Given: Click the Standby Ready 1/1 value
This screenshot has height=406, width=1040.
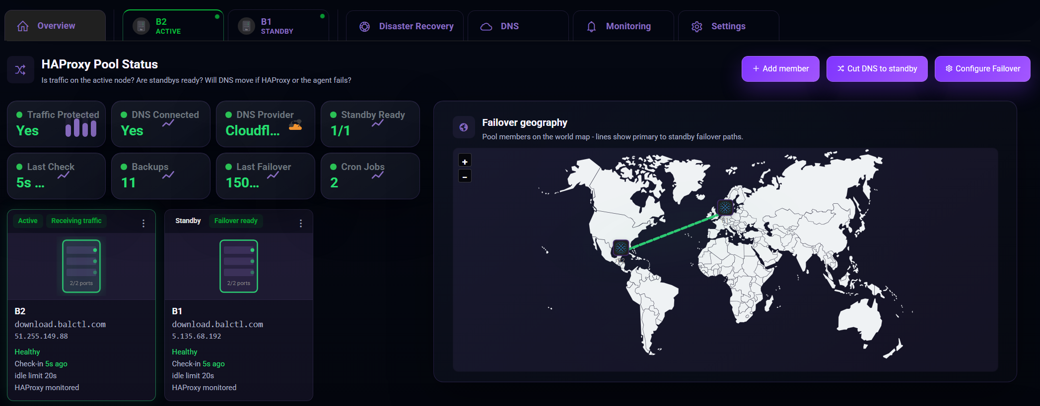Looking at the screenshot, I should coord(341,131).
